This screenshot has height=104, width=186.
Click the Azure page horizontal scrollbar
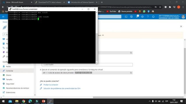pos(138,97)
